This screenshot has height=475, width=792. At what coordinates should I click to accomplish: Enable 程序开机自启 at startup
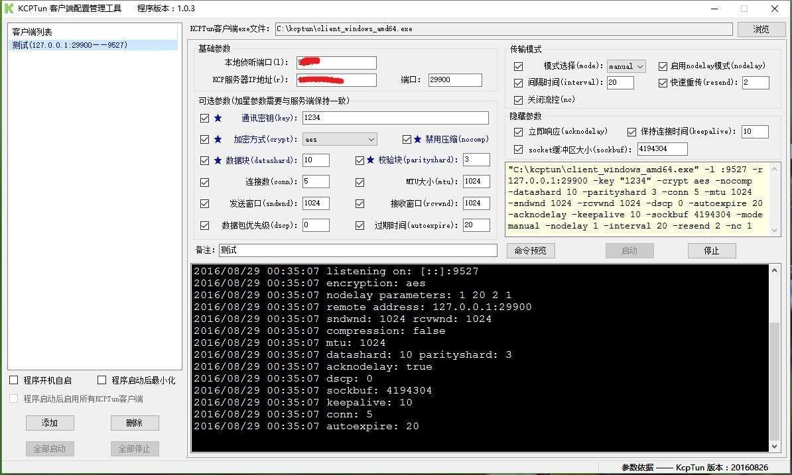[x=13, y=380]
